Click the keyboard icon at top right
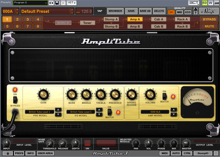The image size is (220, 157). (x=216, y=3)
